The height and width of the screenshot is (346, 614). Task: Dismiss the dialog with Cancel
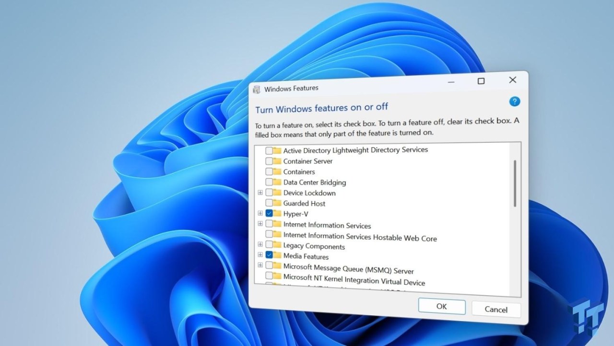496,309
